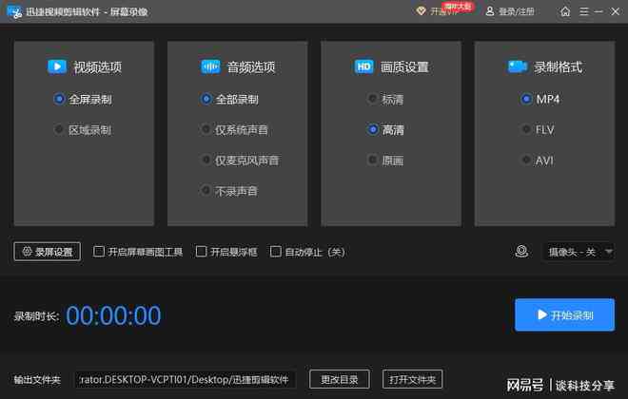The height and width of the screenshot is (399, 628).
Task: Click the 录制格式 camera icon
Action: pyautogui.click(x=517, y=66)
